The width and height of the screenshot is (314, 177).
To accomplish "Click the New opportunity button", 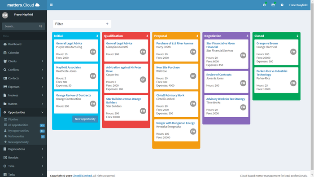I will click(x=85, y=119).
